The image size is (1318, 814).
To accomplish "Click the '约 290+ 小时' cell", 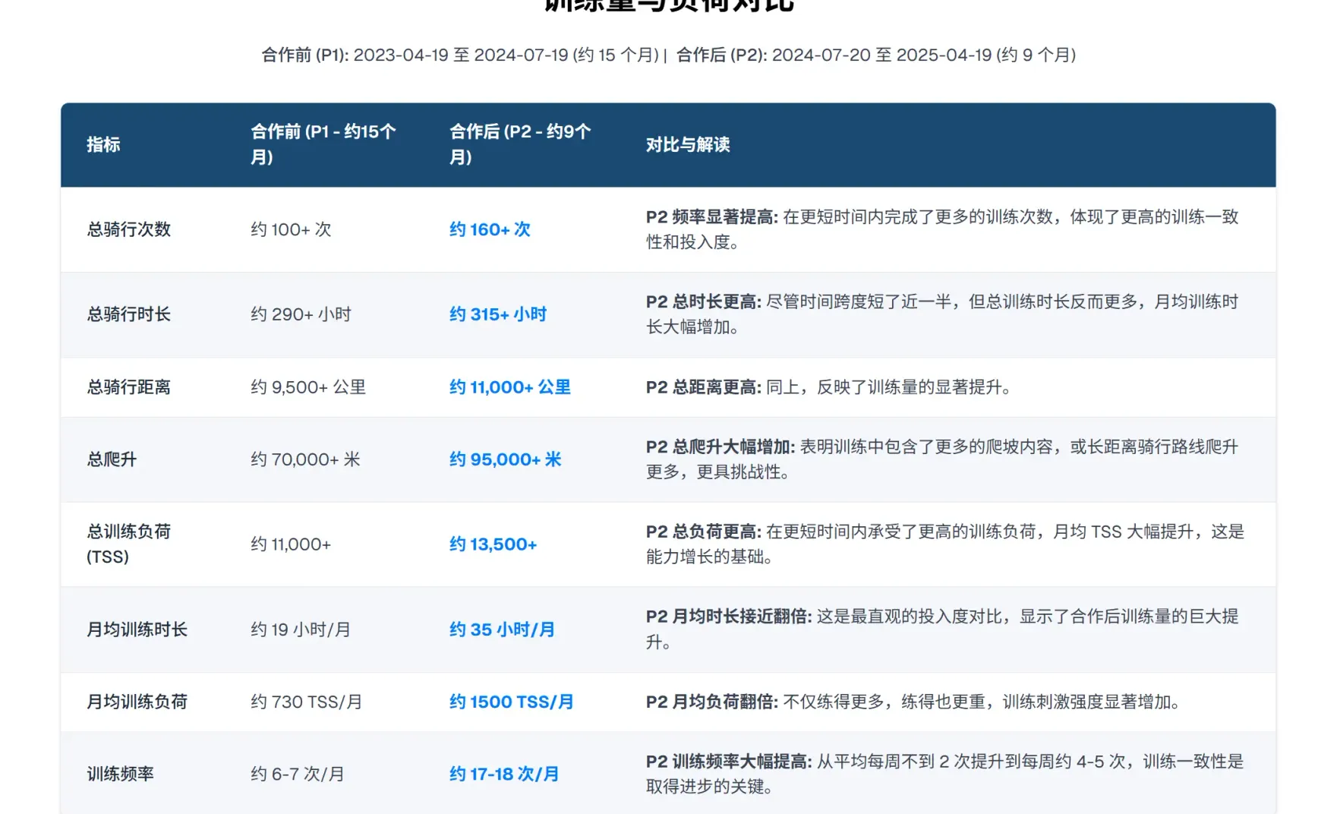I will coord(301,314).
